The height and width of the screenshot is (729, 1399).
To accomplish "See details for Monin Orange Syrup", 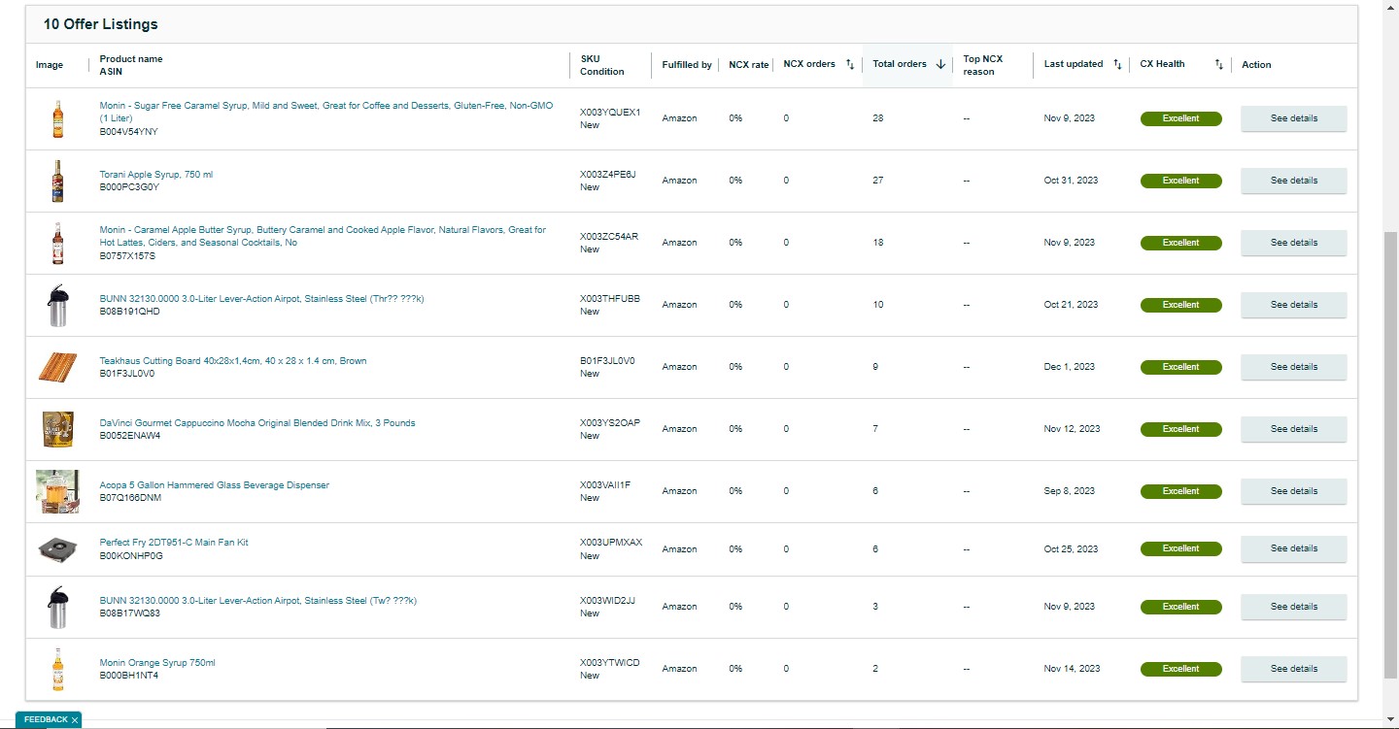I will coord(1294,669).
